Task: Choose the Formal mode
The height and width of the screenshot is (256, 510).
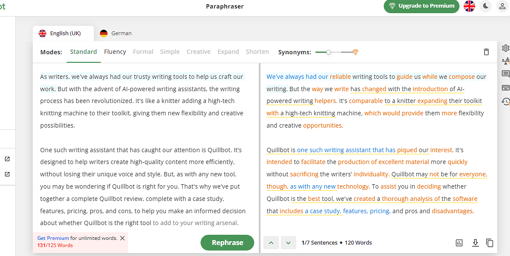Action: tap(143, 52)
